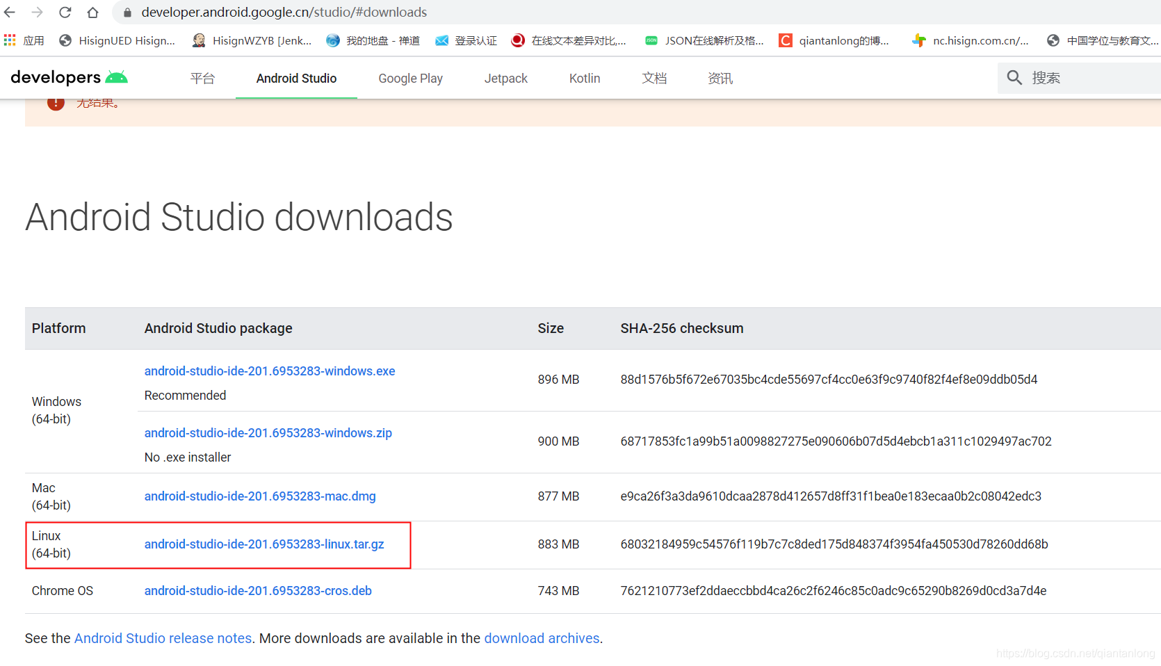The image size is (1161, 666).
Task: Click the Chrome OS platform cell
Action: click(x=63, y=591)
